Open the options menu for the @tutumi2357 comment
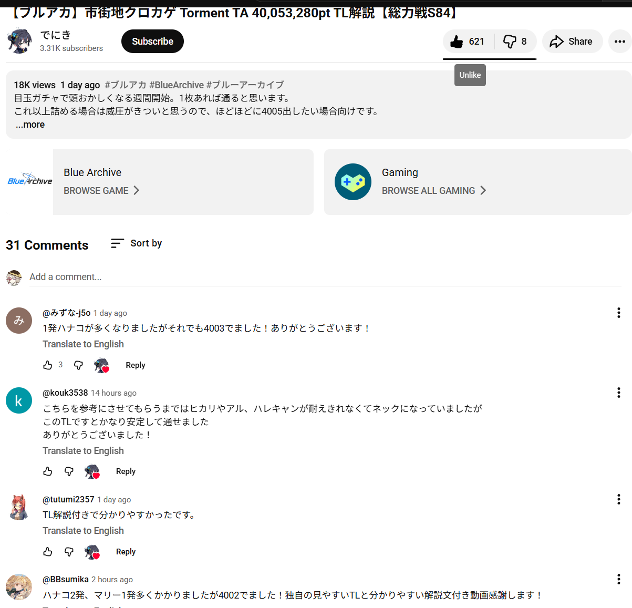The width and height of the screenshot is (632, 608). [619, 499]
